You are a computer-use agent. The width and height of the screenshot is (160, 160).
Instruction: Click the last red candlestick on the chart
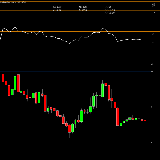tap(145, 121)
